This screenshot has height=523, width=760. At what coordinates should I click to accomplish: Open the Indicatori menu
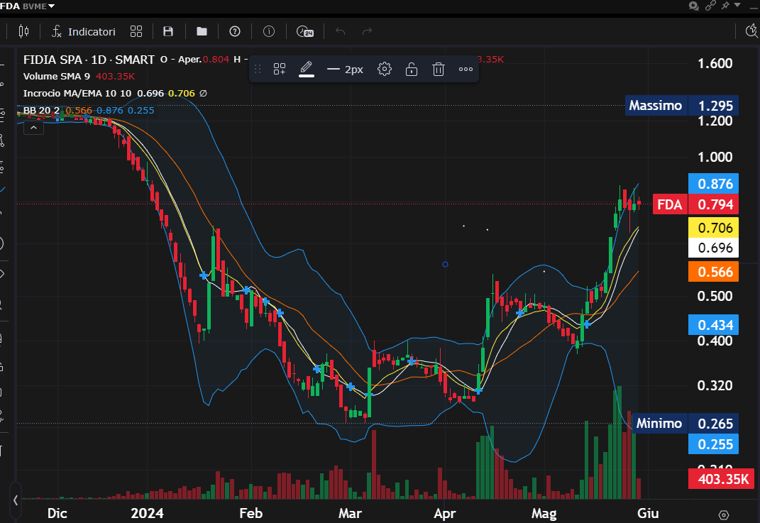coord(84,31)
